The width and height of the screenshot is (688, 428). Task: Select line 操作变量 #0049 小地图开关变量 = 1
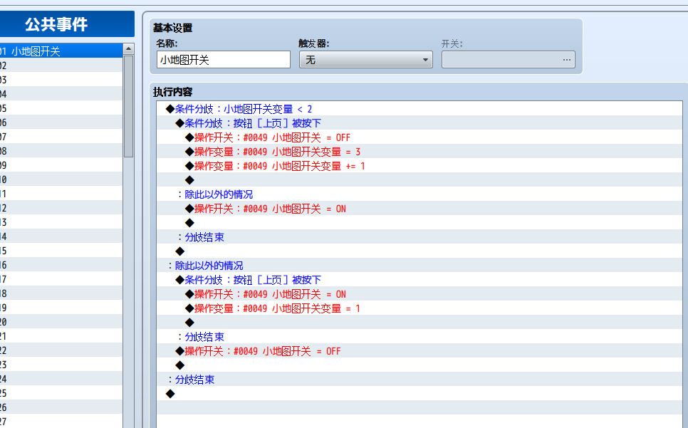click(x=419, y=308)
